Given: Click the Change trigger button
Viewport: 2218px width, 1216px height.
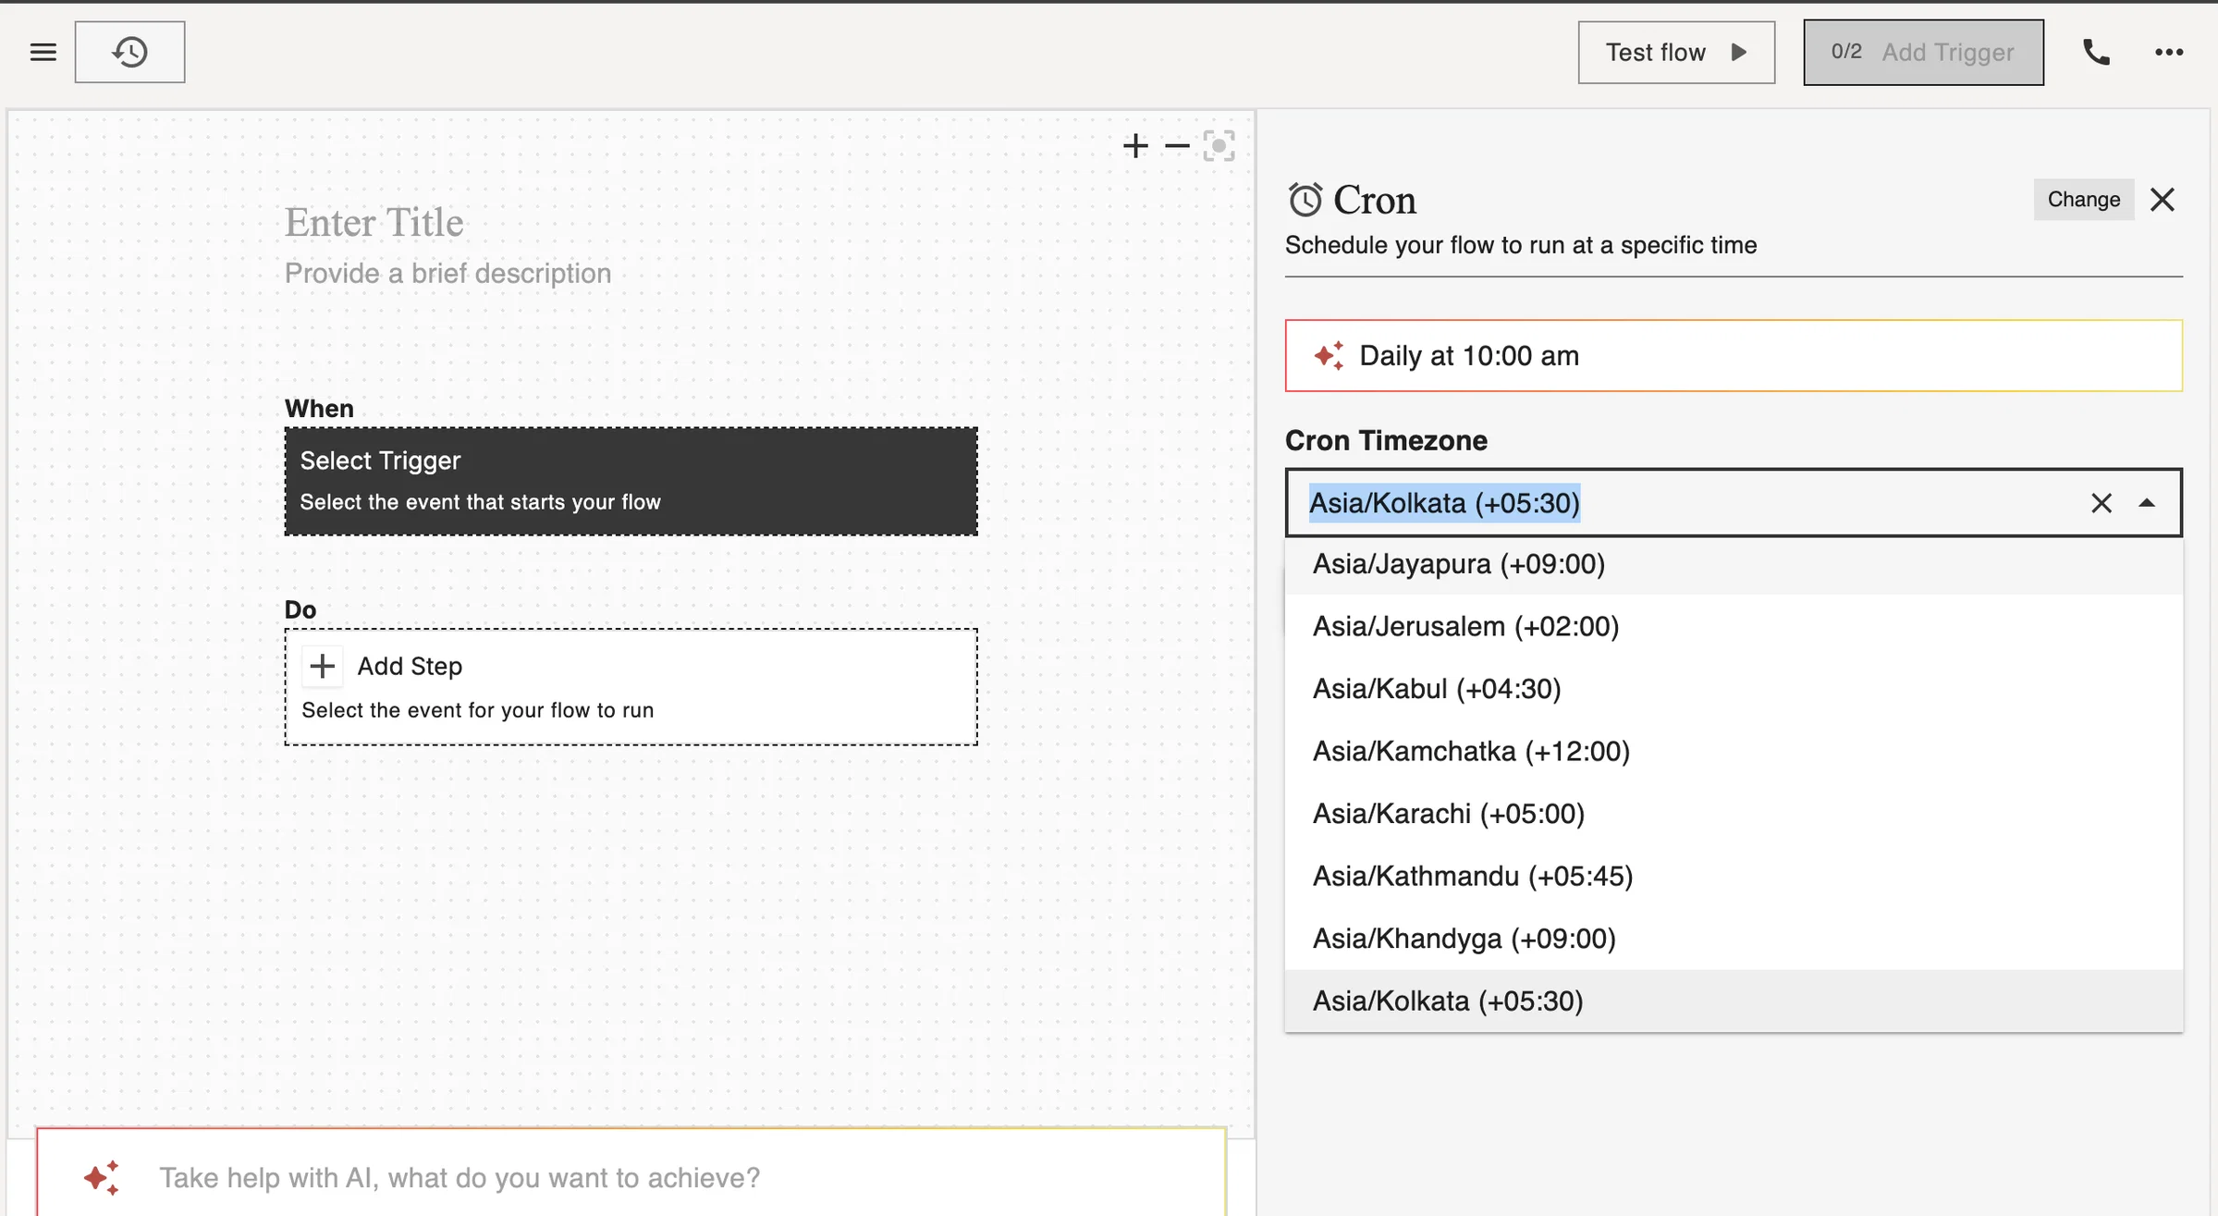Looking at the screenshot, I should [2083, 200].
